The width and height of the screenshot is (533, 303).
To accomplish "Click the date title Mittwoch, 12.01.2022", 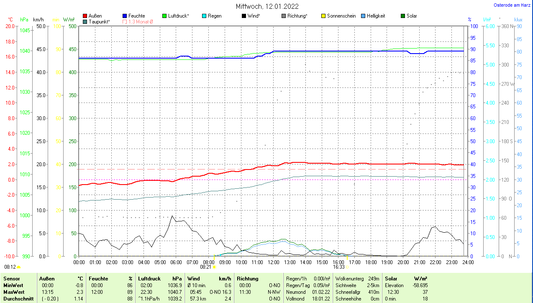I will click(267, 6).
